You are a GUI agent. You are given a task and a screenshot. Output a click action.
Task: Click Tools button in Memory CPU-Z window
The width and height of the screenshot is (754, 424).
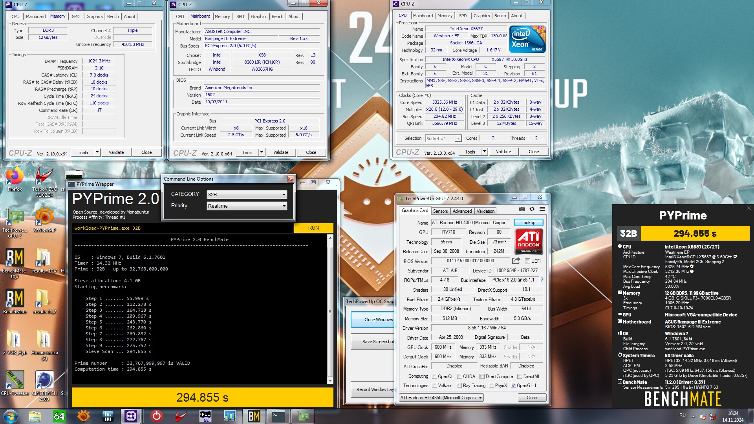83,152
